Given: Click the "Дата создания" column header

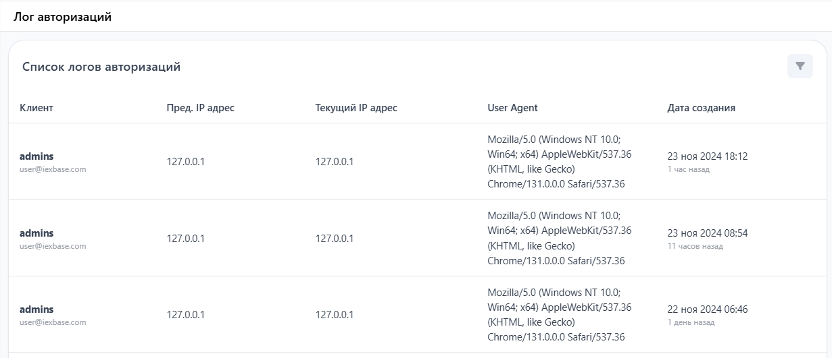Looking at the screenshot, I should (x=701, y=108).
